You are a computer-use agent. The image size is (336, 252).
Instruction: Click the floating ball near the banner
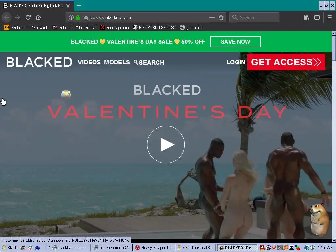click(x=66, y=94)
